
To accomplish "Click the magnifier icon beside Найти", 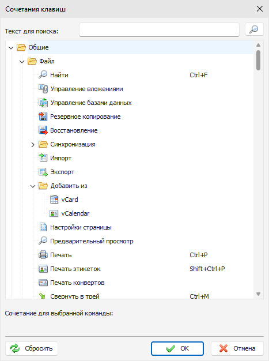I will [x=43, y=75].
